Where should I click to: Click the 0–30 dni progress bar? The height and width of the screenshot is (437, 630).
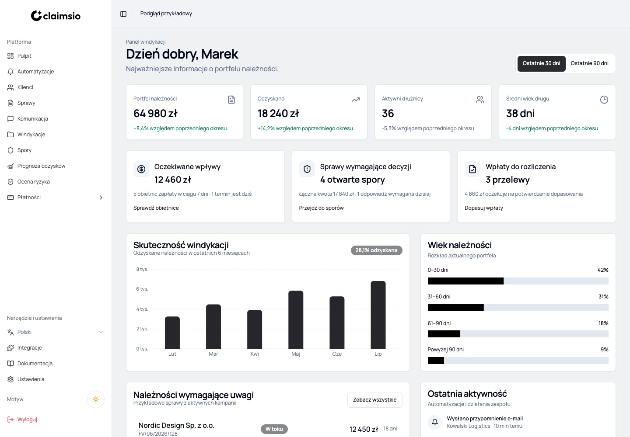[x=518, y=281]
